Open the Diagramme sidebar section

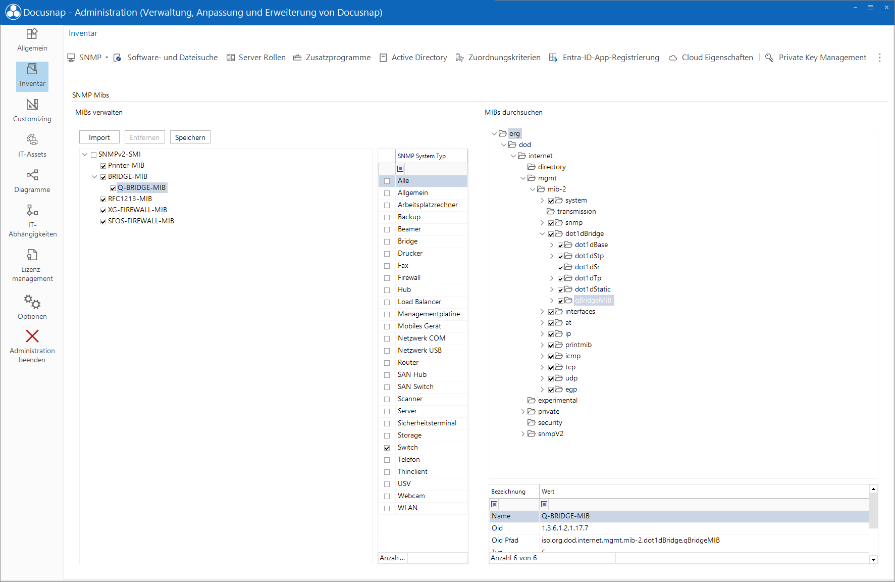pos(32,182)
